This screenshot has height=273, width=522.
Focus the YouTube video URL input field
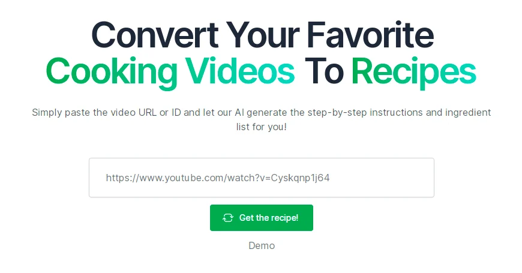[262, 178]
